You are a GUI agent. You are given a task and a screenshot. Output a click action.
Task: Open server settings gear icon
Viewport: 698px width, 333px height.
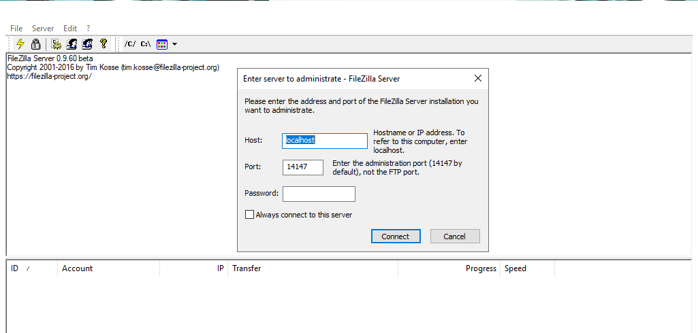(56, 44)
